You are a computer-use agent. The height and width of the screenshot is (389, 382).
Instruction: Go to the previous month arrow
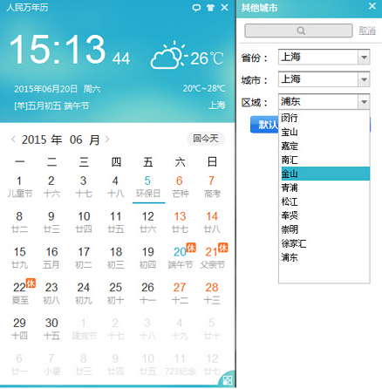point(13,140)
